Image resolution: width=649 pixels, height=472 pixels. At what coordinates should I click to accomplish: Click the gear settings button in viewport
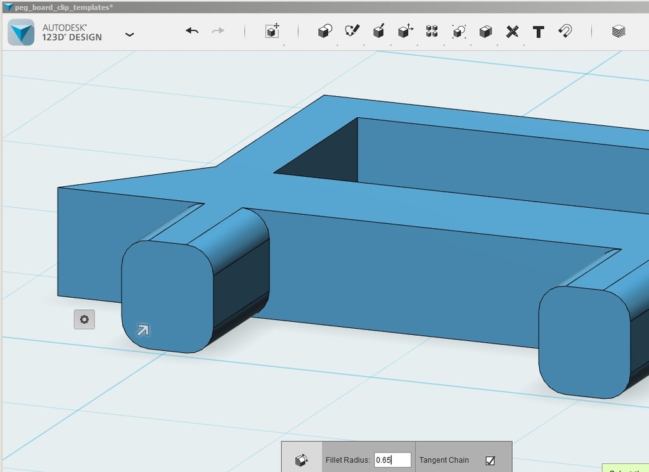tap(84, 319)
